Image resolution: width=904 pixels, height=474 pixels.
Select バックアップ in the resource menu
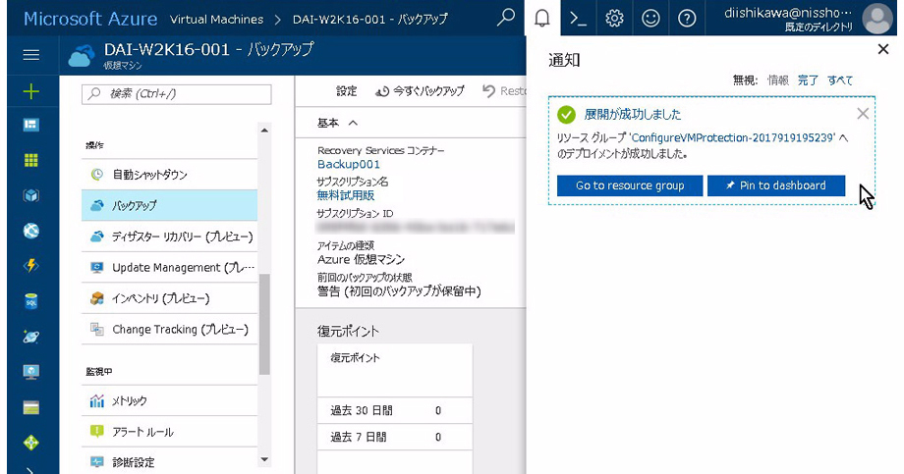pos(135,205)
